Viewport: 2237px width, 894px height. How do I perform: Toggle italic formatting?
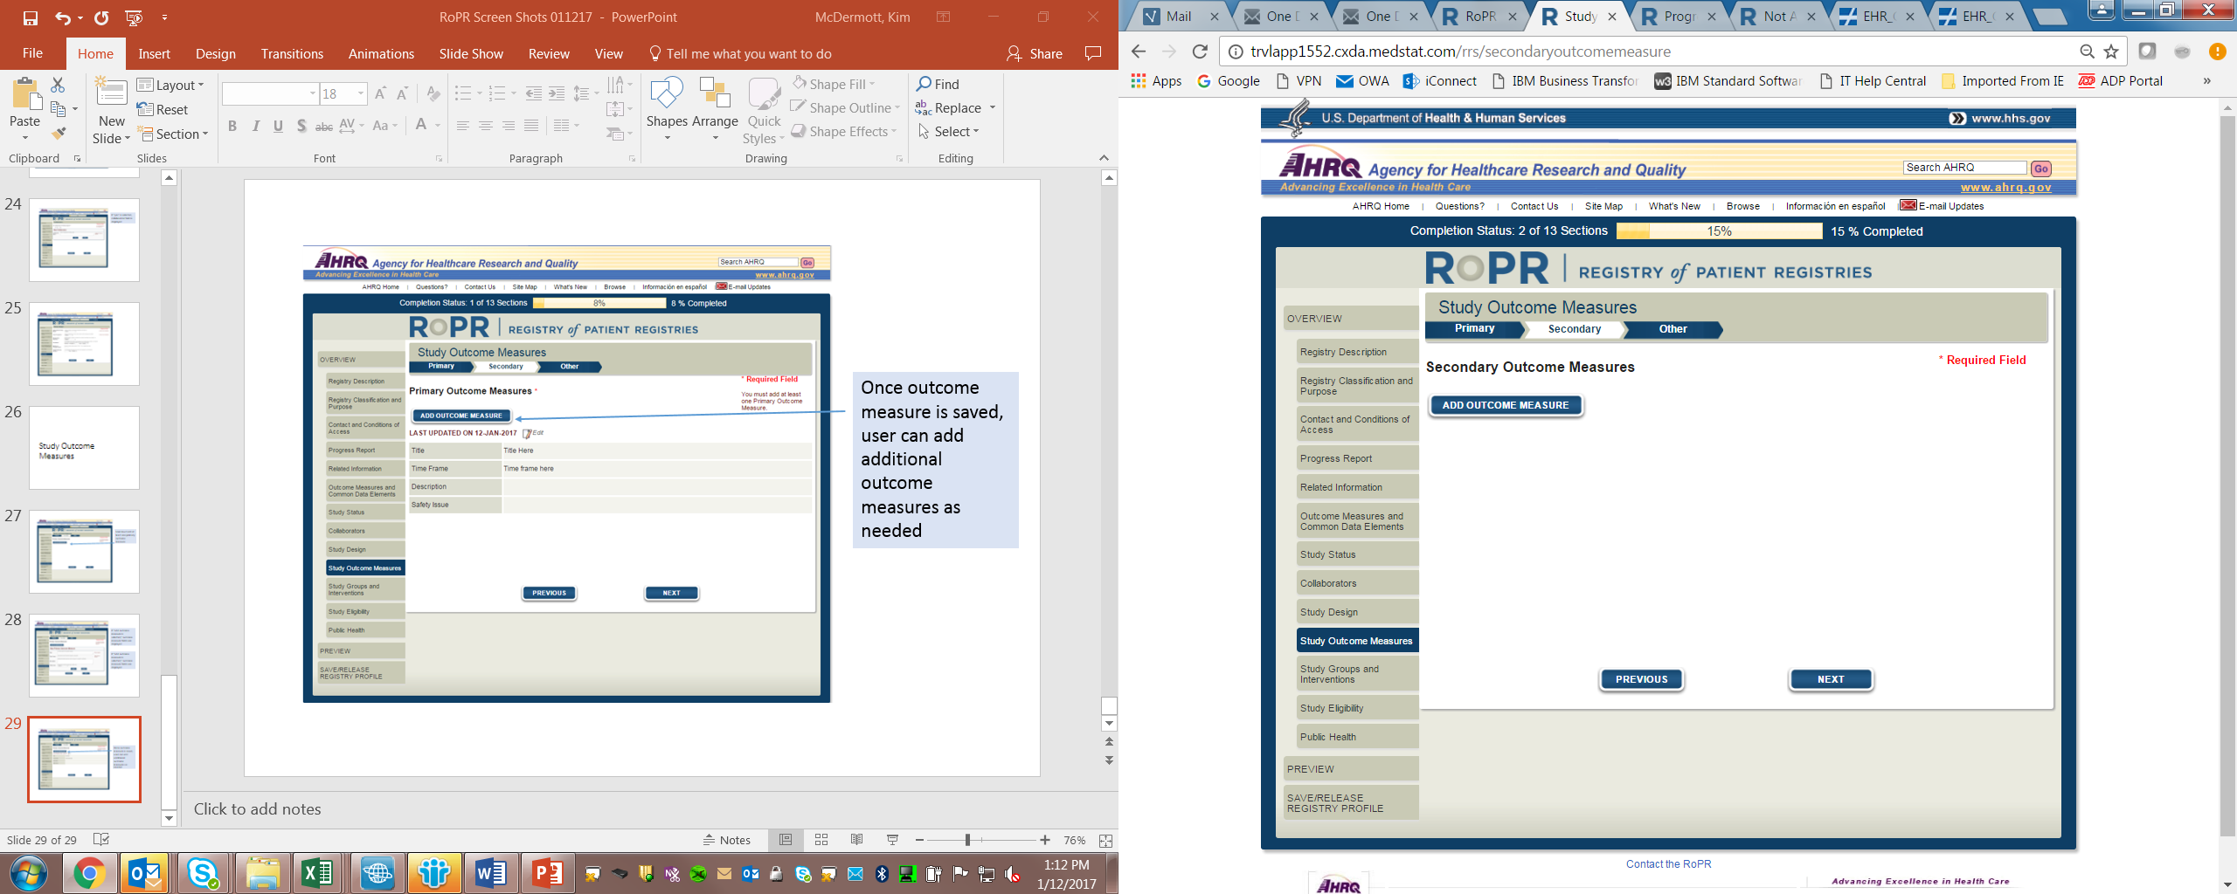(255, 126)
